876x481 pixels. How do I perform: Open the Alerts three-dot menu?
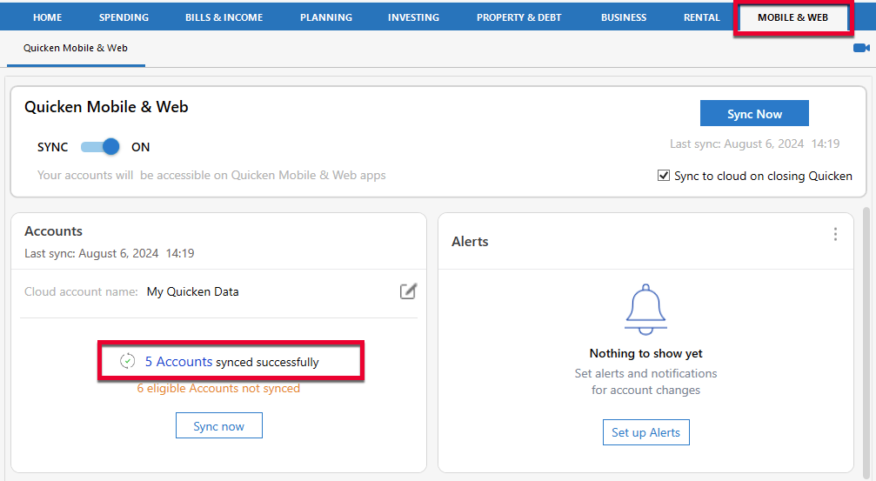coord(835,234)
